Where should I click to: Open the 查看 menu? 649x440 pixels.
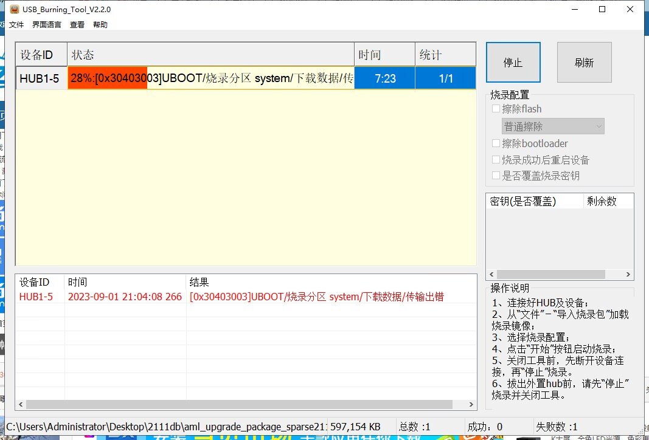coord(77,25)
